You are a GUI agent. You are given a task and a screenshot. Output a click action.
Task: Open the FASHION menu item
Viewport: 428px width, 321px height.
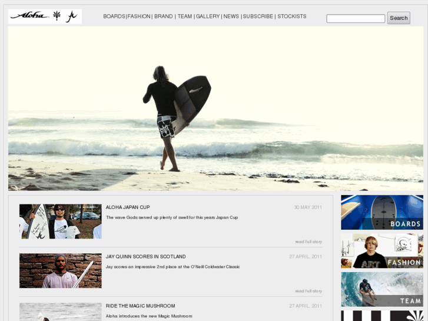[x=139, y=16]
